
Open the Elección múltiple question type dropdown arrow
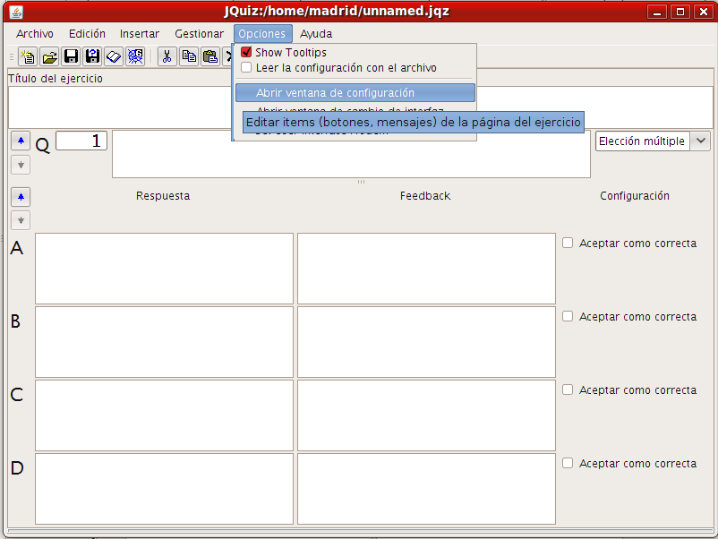click(x=701, y=141)
